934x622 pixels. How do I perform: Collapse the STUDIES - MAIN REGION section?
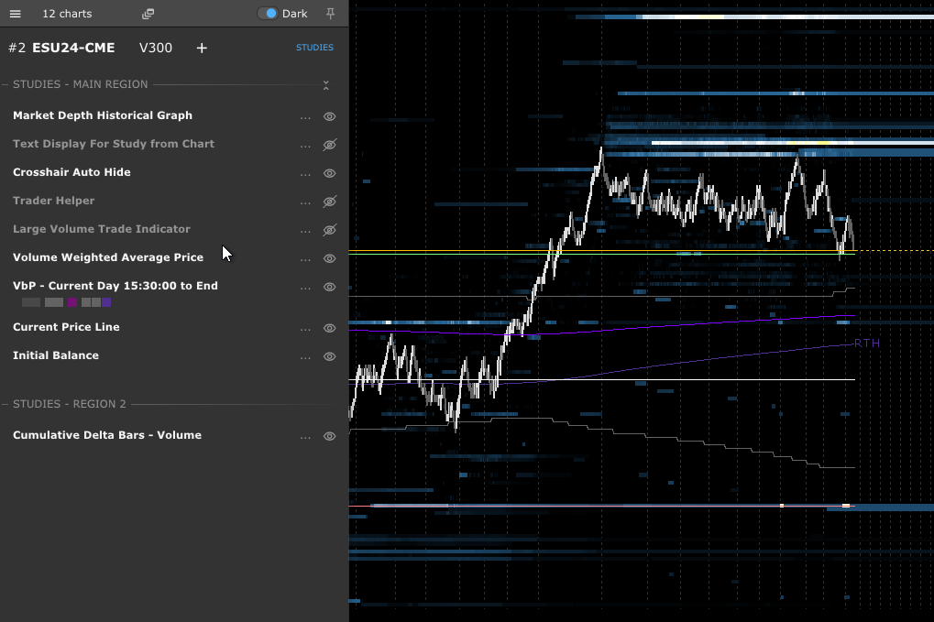(x=325, y=84)
